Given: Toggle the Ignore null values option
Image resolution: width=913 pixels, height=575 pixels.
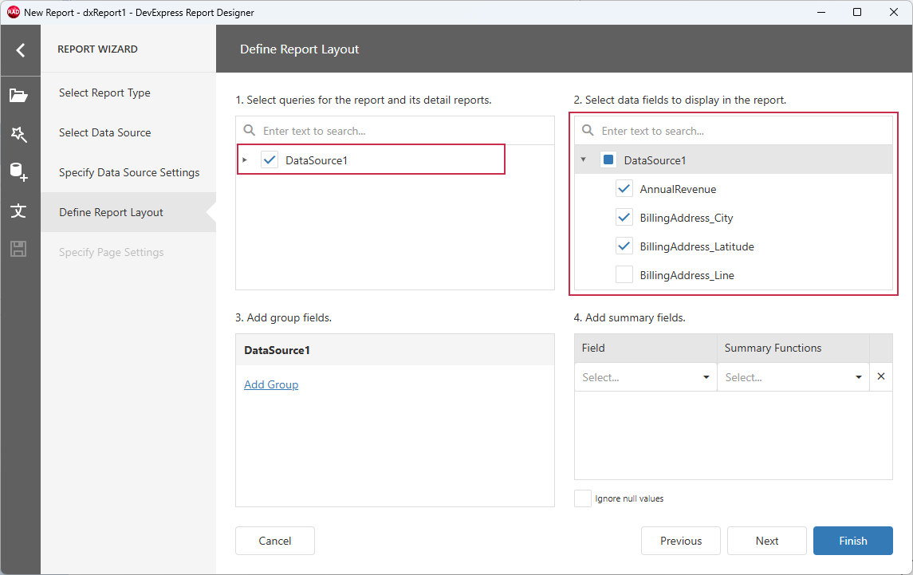Looking at the screenshot, I should point(582,498).
